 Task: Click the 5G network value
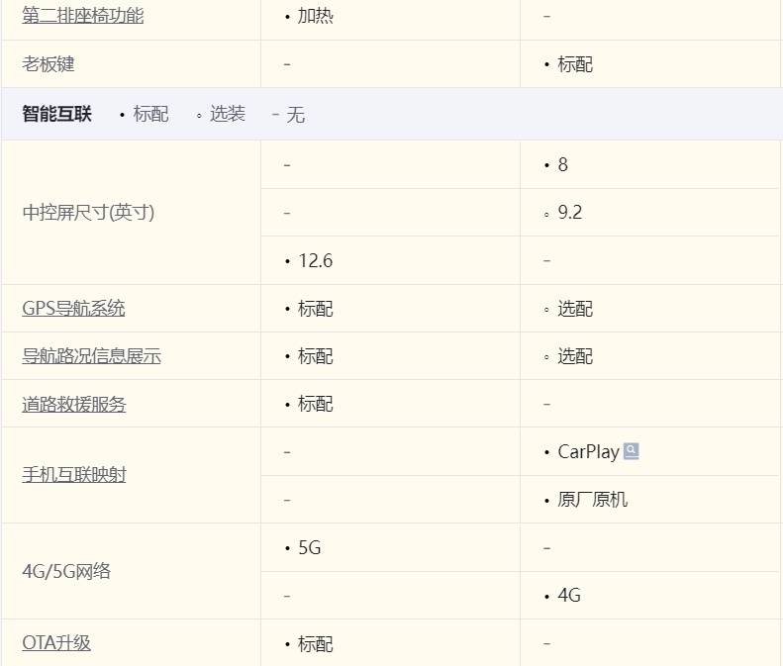(310, 547)
